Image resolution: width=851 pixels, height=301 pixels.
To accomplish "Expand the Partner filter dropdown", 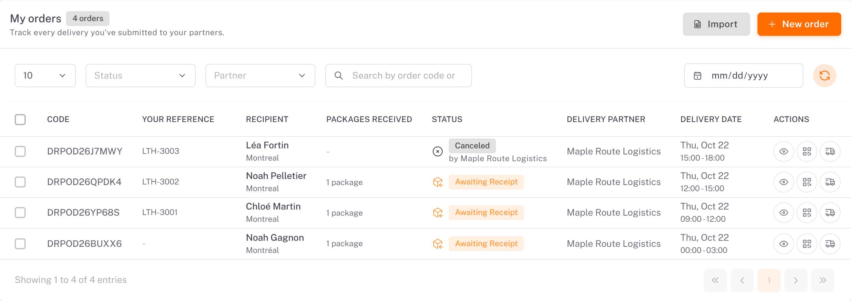I will click(260, 76).
